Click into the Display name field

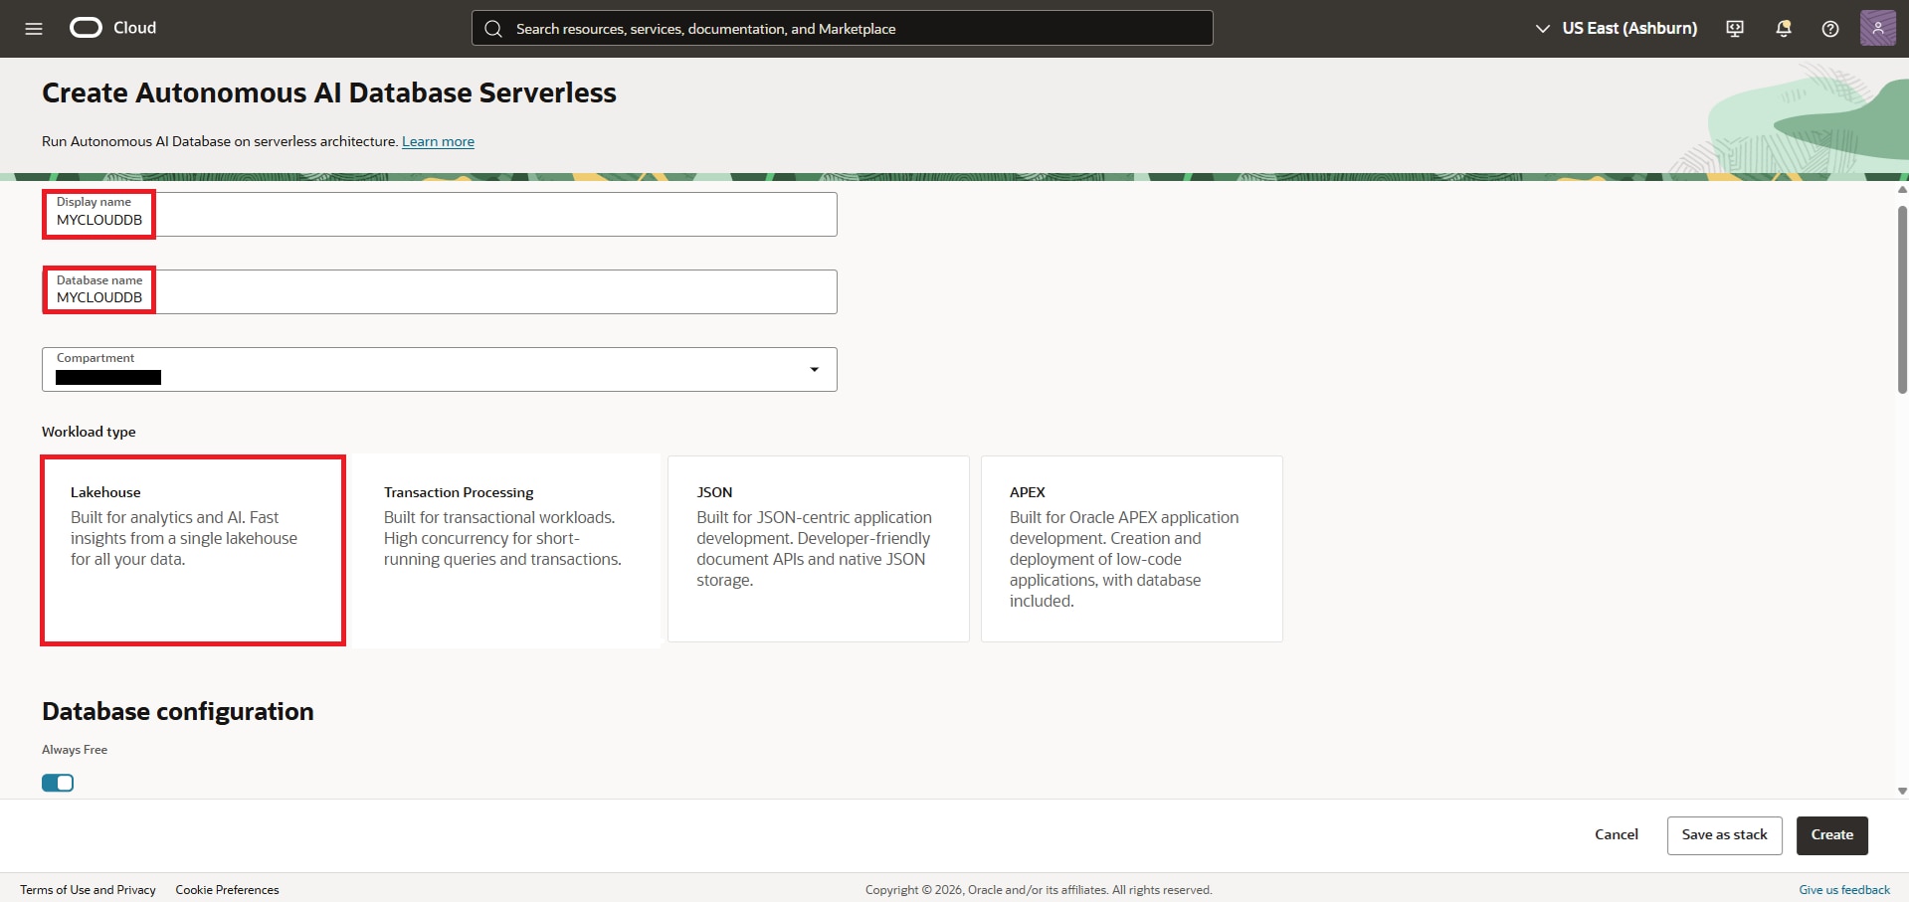click(x=440, y=214)
